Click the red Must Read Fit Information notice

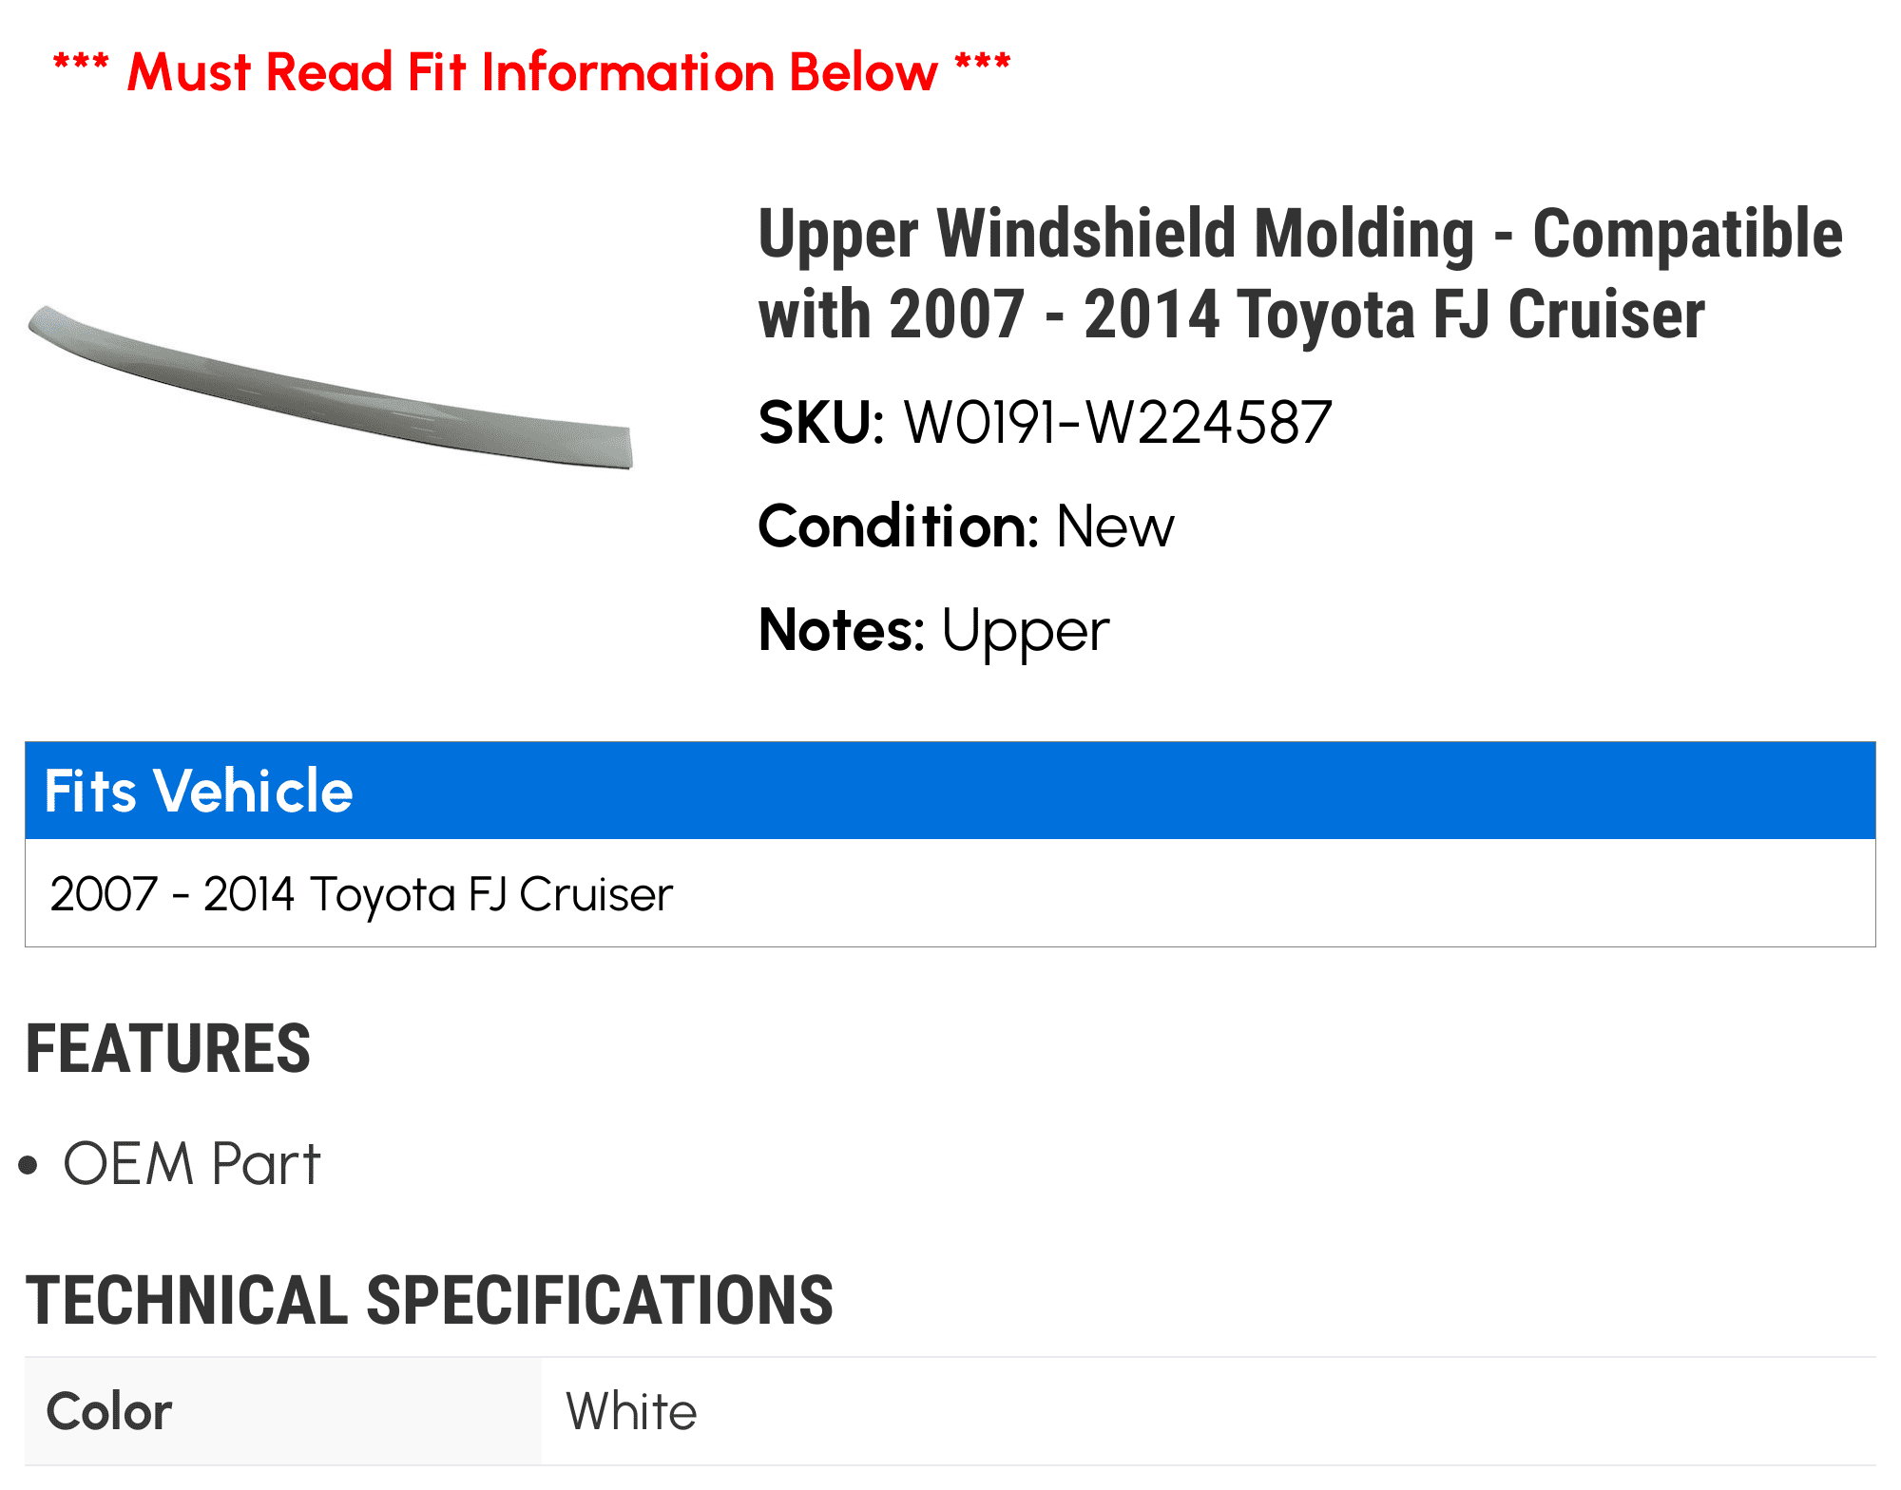click(532, 72)
